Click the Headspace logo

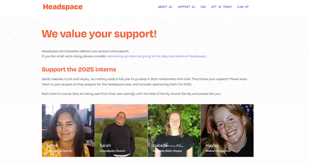point(63,7)
